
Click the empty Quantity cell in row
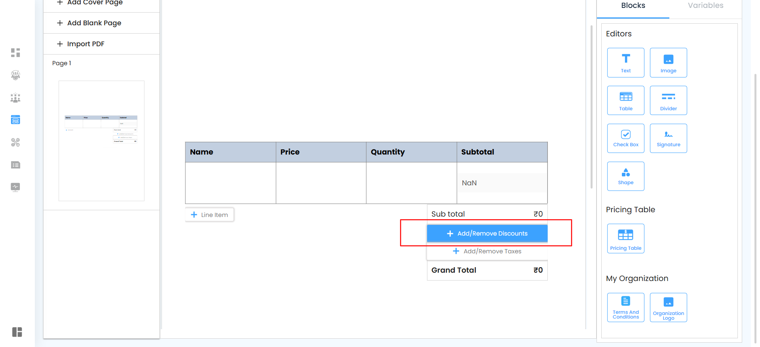411,183
